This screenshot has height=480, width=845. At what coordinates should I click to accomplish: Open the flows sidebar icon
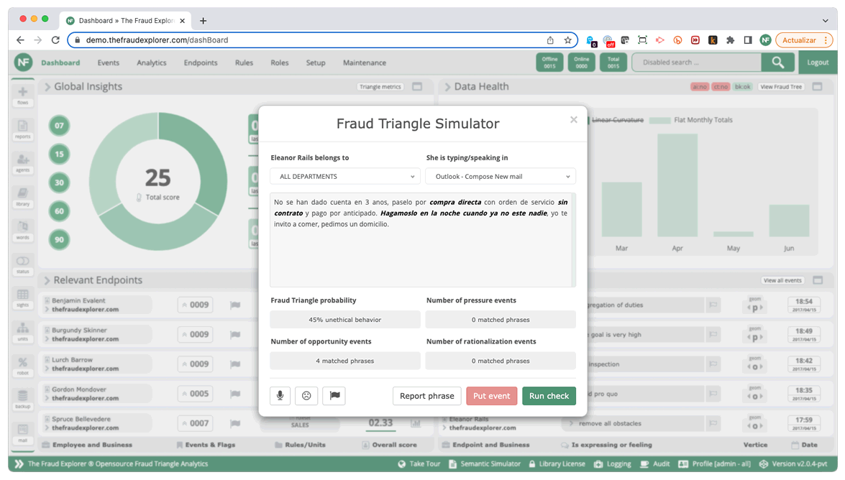point(22,96)
